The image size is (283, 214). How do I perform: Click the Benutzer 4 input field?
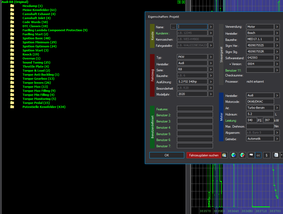195,127
